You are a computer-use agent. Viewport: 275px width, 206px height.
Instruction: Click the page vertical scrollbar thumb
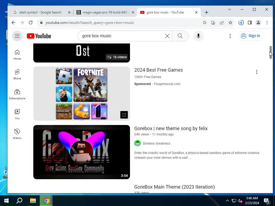[x=271, y=52]
